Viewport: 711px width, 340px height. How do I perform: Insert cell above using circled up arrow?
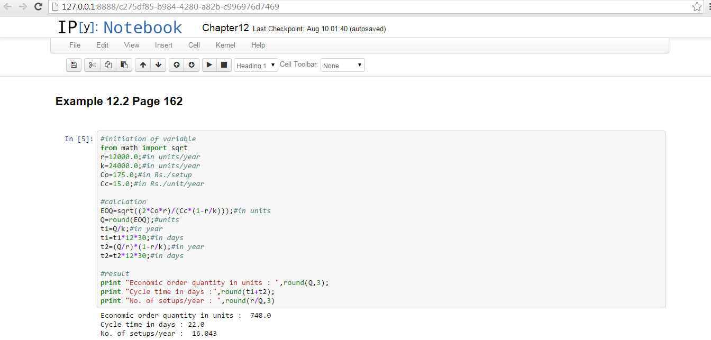(x=177, y=65)
